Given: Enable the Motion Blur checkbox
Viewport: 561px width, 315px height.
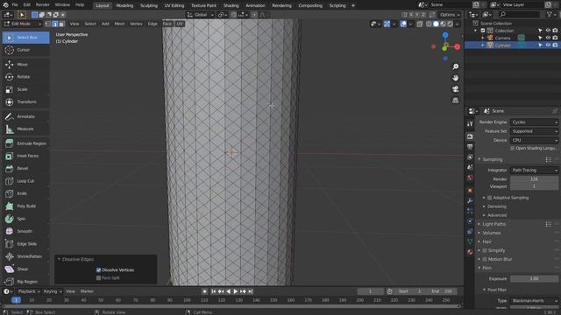Looking at the screenshot, I should tap(485, 259).
